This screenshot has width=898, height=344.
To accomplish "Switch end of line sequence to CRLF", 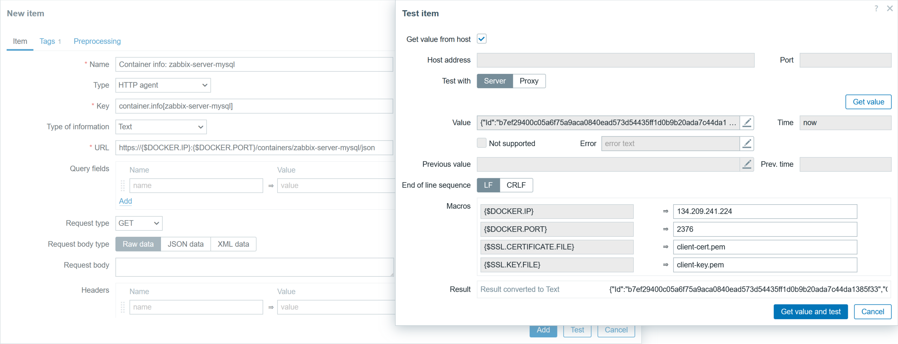I will [x=516, y=185].
